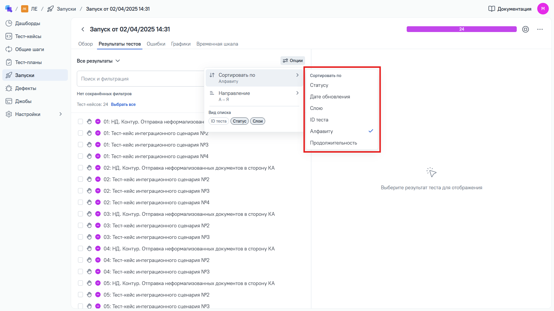Check the box for 03: Тест-кейс №3
Viewport: 554px width, 311px height.
[81, 237]
